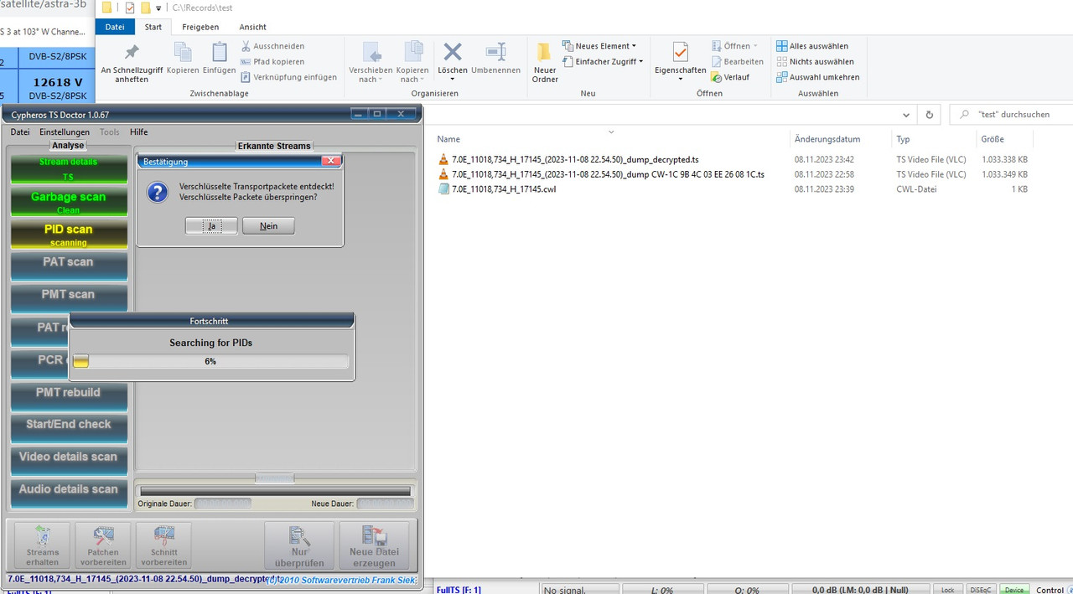Open address bar history dropdown arrow

click(906, 115)
